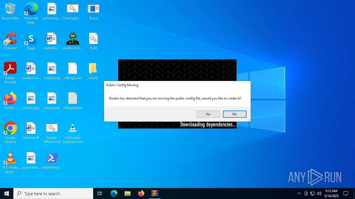Select the debuglog.txt file icon
Viewport: 355px width, 199px height.
pyautogui.click(x=72, y=101)
